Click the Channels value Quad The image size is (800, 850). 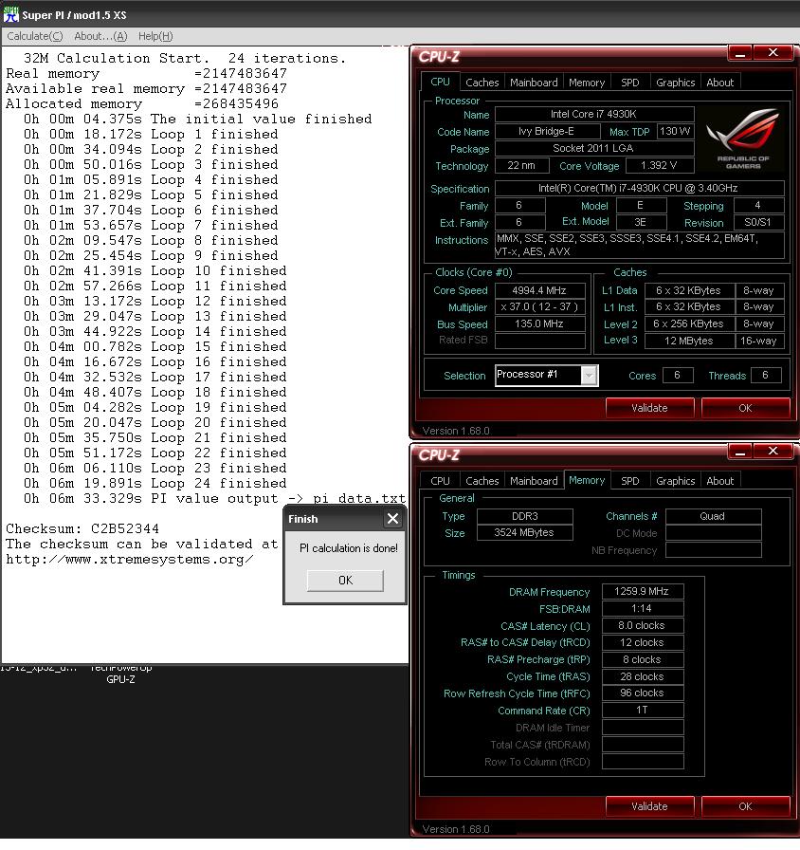click(x=714, y=517)
